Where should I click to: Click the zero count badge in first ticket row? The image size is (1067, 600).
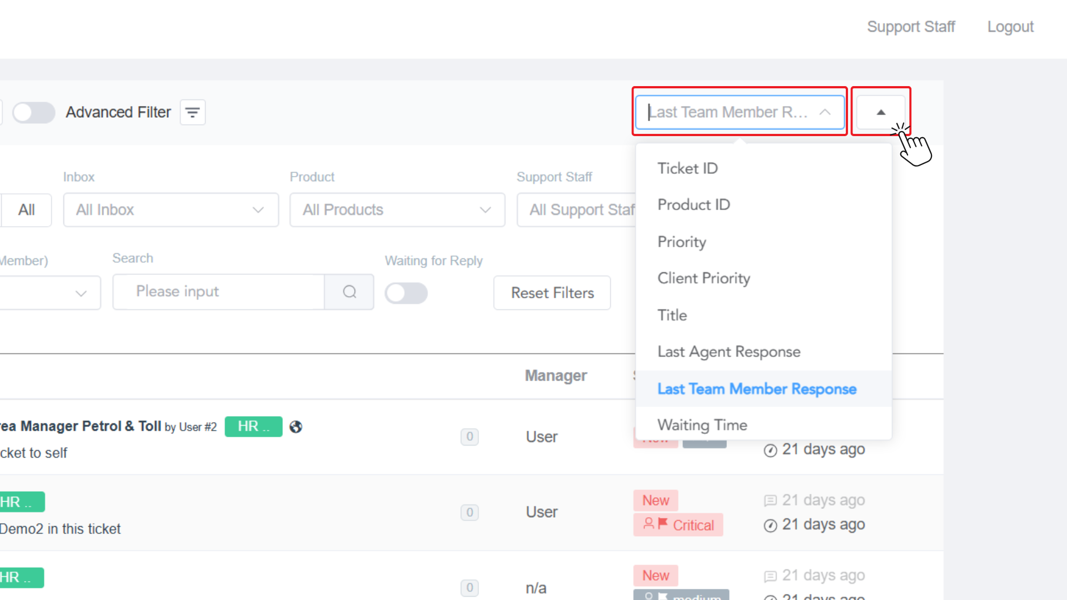(469, 437)
